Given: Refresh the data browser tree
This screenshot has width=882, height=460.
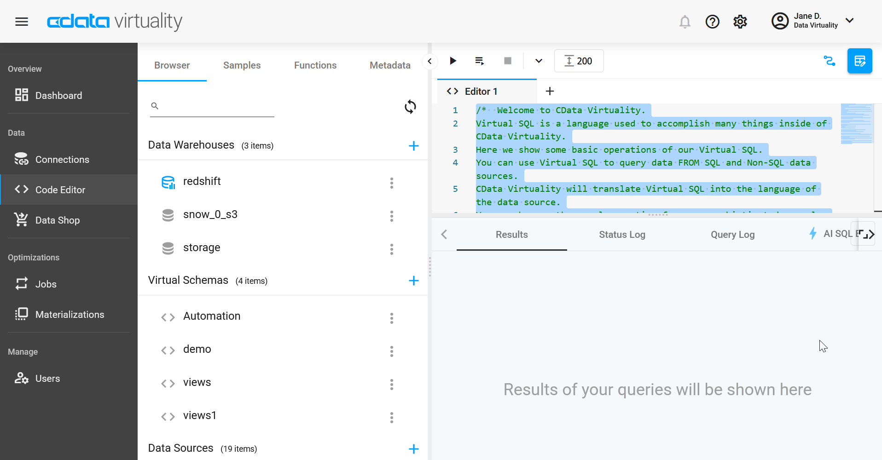Looking at the screenshot, I should point(410,106).
